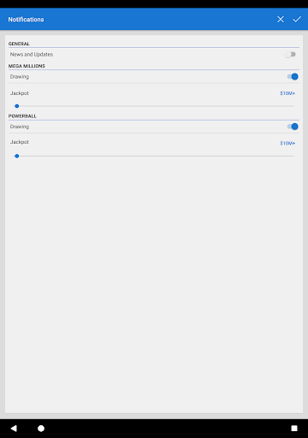Image resolution: width=308 pixels, height=438 pixels.
Task: Tap the Android home circle button
Action: [41, 429]
